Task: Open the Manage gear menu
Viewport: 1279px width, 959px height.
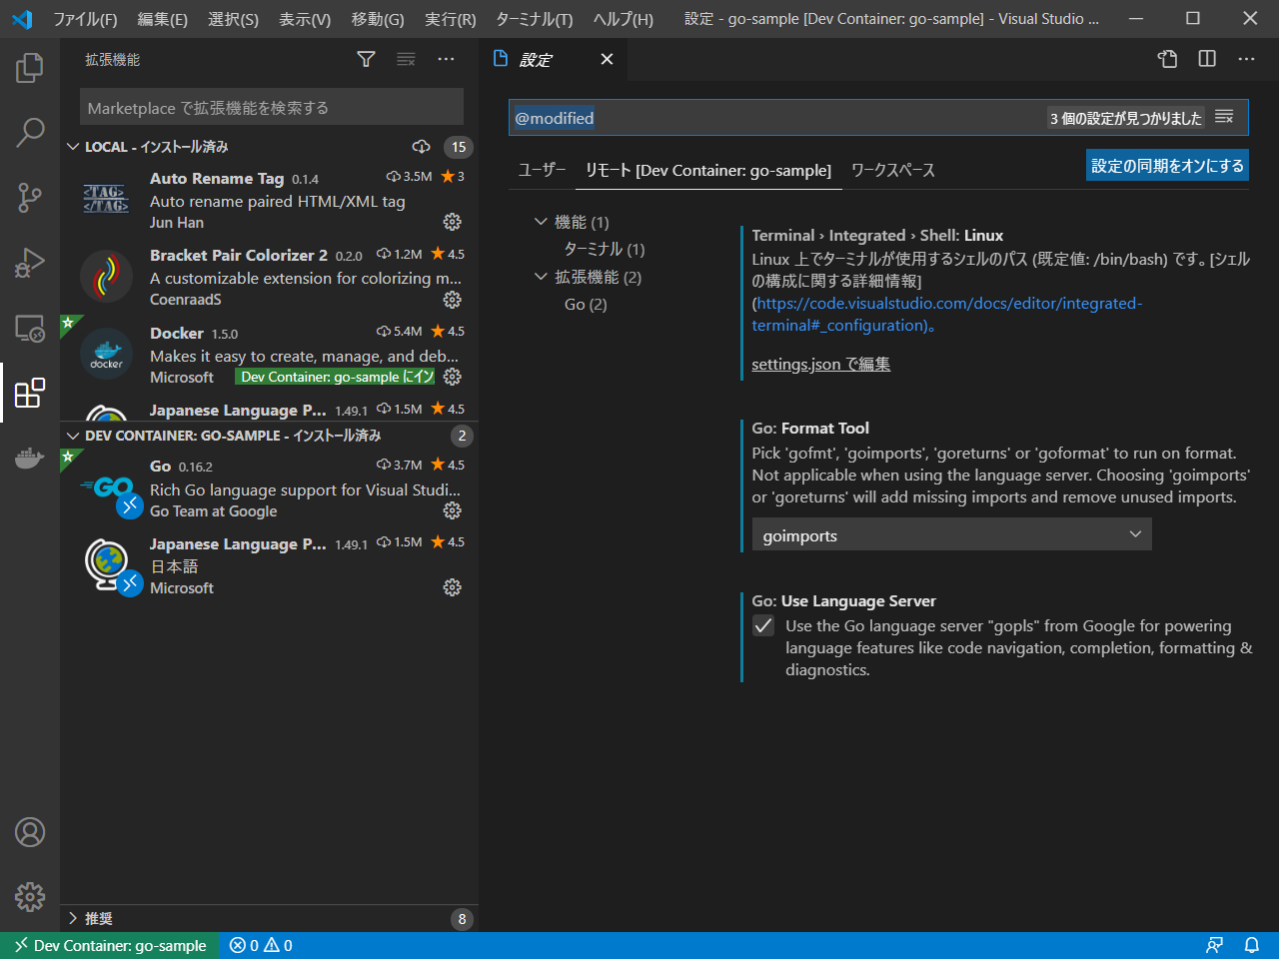Action: [29, 897]
